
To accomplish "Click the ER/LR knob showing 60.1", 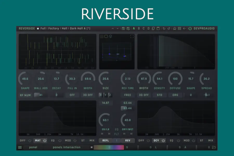I will pyautogui.click(x=106, y=120).
